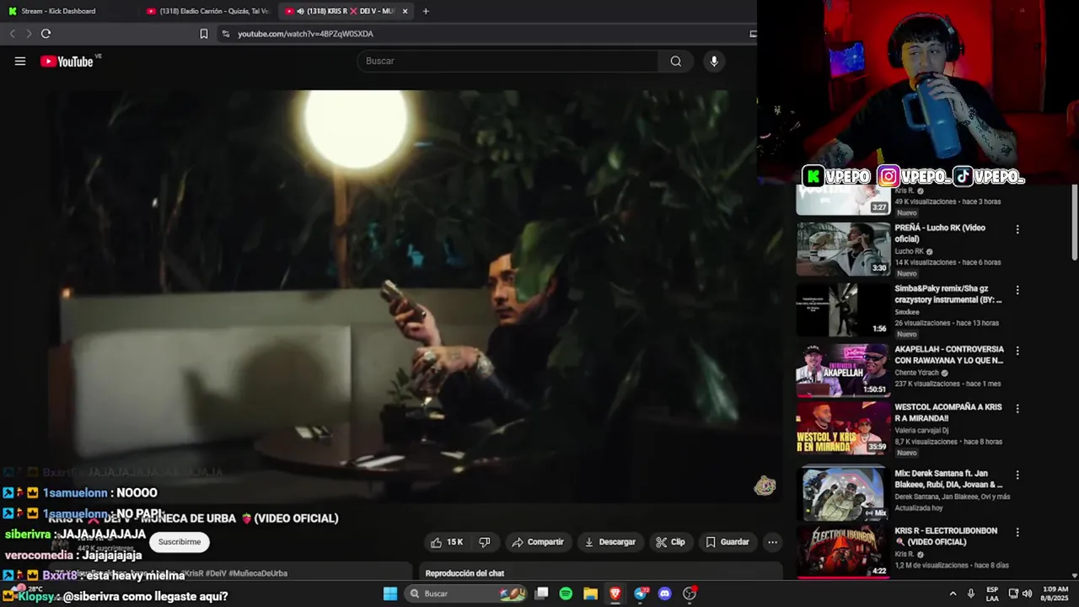Activate voice search microphone on YouTube
This screenshot has width=1079, height=607.
pos(714,61)
